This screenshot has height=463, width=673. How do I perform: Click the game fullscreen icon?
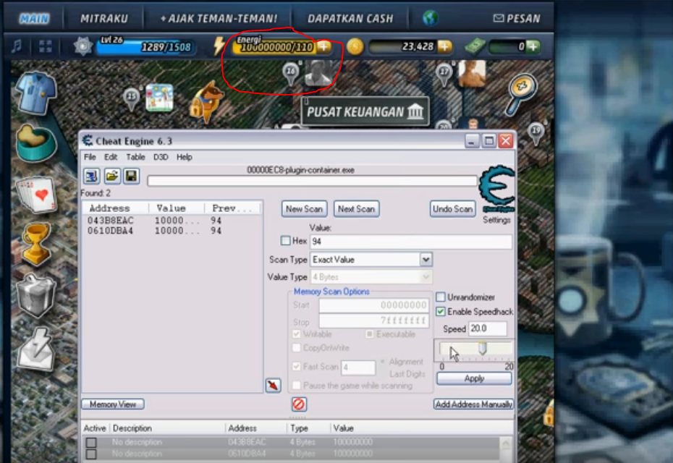(45, 46)
